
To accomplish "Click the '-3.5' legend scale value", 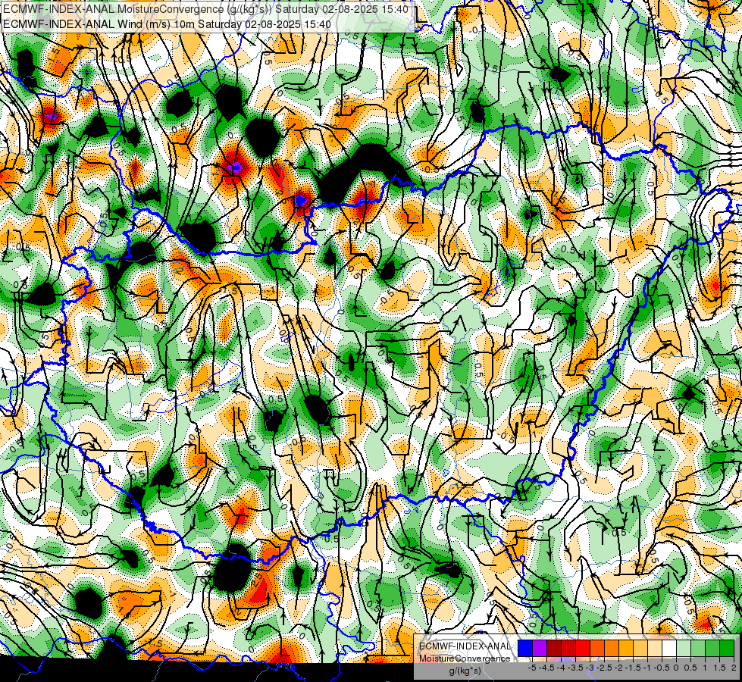I will (x=576, y=668).
